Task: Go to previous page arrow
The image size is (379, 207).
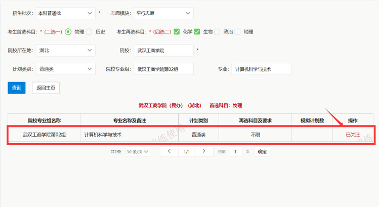Action: 169,151
